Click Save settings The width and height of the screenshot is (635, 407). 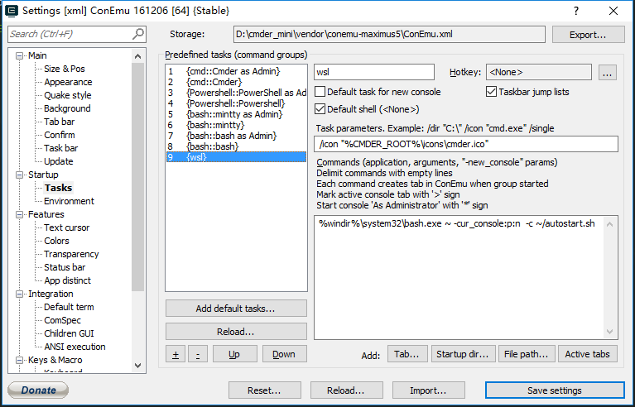[x=555, y=390]
